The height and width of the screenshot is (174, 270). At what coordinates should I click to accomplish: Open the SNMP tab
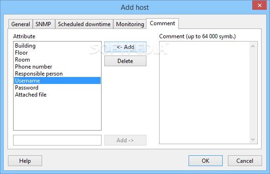[x=44, y=24]
